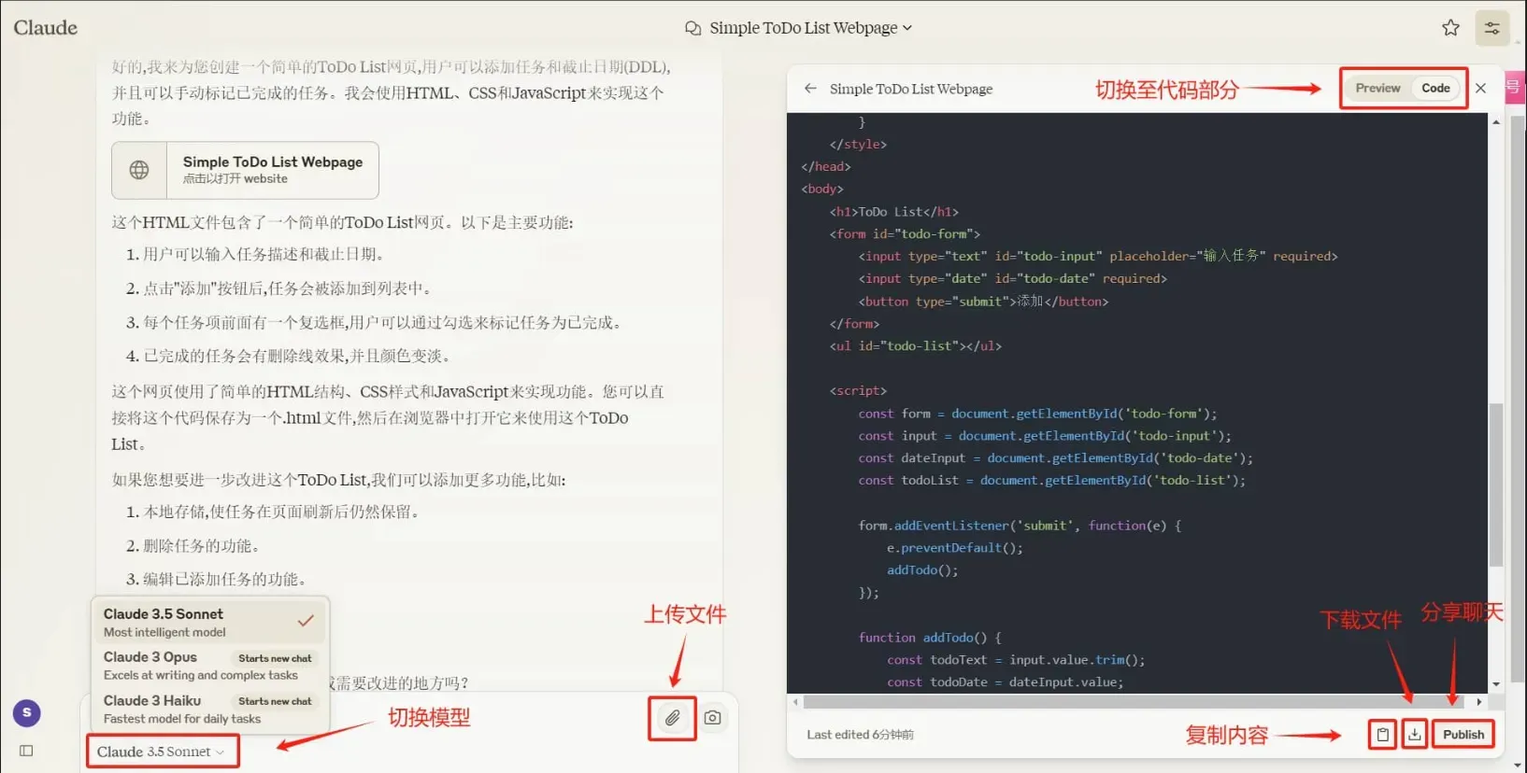Click the '</head>' code line

(x=826, y=167)
